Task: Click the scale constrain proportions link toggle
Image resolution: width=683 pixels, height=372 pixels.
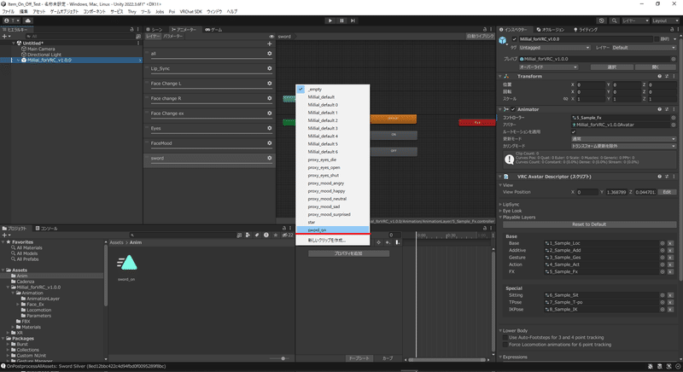Action: [565, 99]
